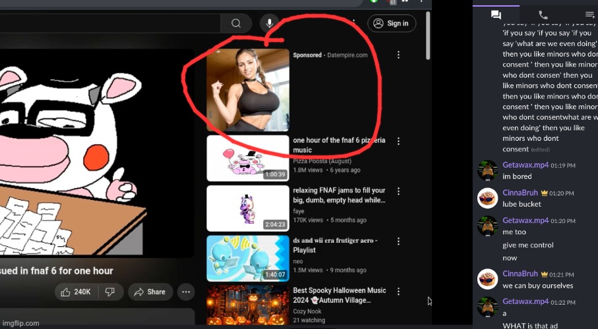Click chat message 'lube bucket'
Viewport: 598px width, 329px height.
pos(522,205)
